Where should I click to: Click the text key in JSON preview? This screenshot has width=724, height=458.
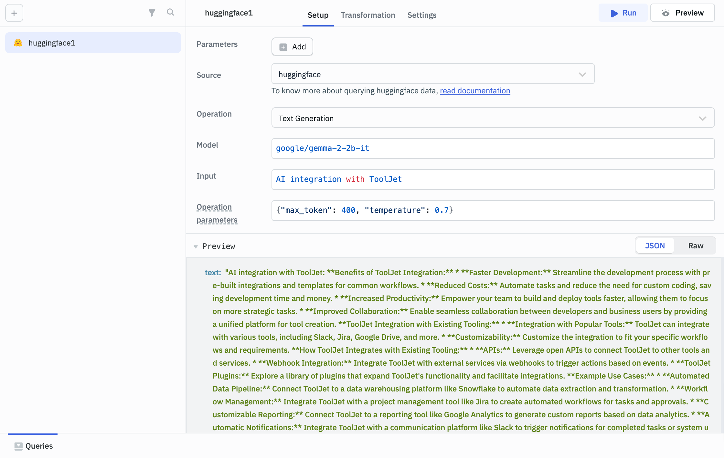pos(213,273)
